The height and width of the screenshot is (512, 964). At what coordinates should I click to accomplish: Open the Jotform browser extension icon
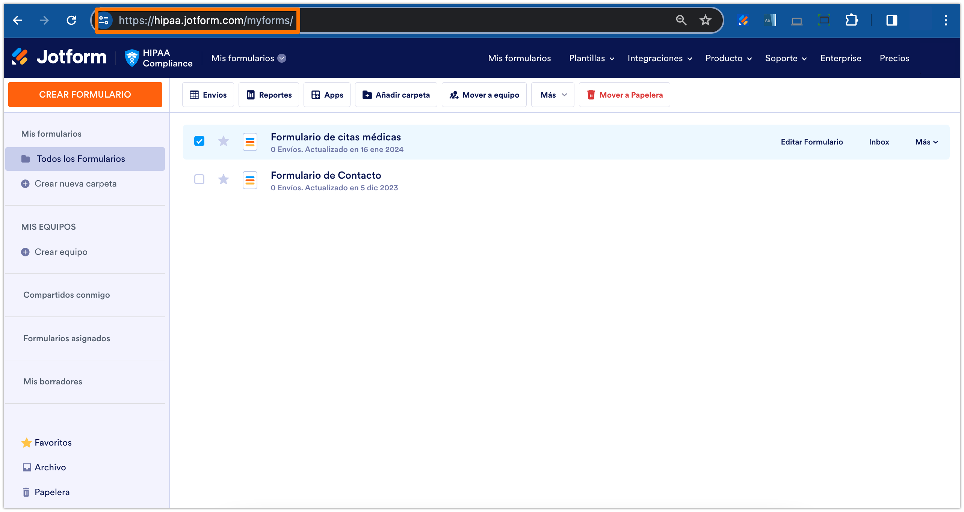point(743,20)
